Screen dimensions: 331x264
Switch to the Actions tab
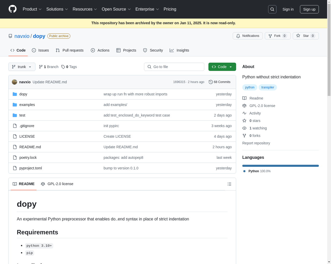coord(100,50)
